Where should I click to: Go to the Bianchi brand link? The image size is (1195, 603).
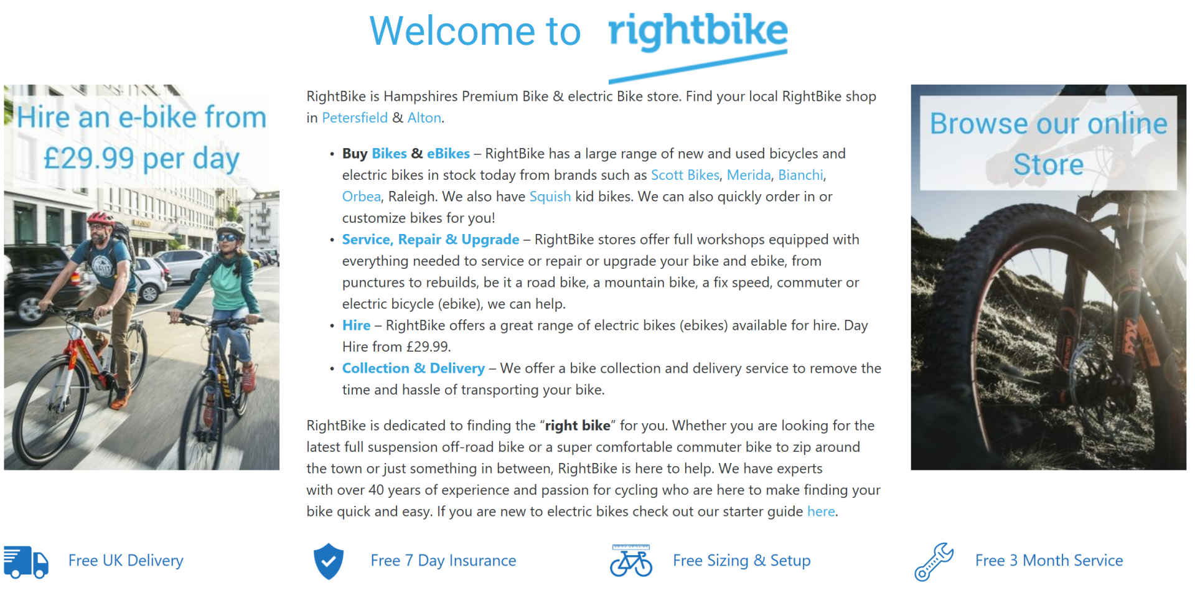[800, 175]
